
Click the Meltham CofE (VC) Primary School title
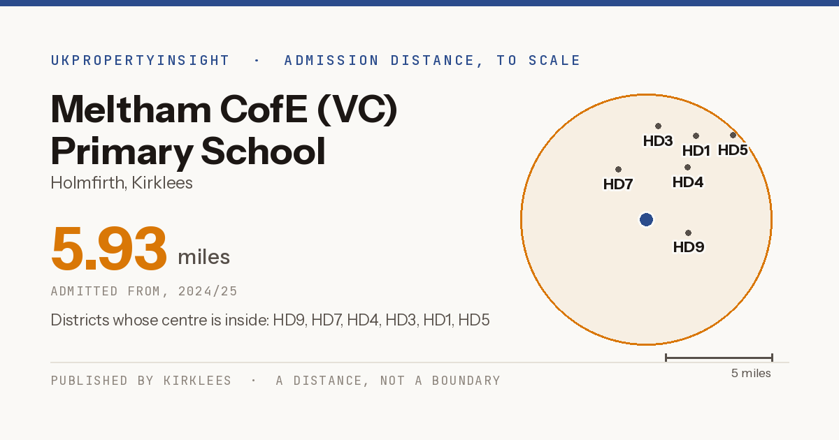(224, 130)
